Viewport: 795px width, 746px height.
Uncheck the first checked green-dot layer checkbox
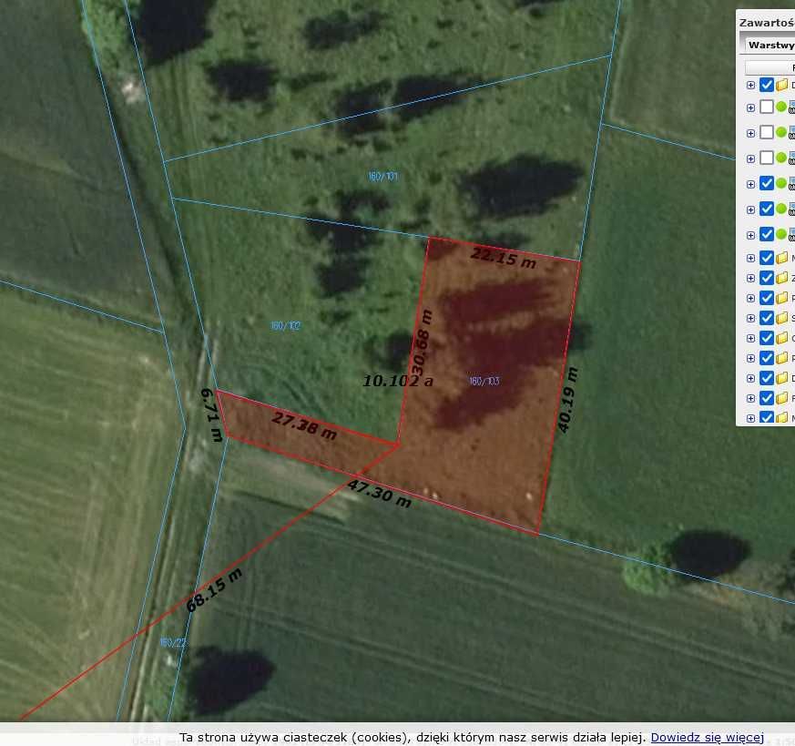(x=767, y=183)
